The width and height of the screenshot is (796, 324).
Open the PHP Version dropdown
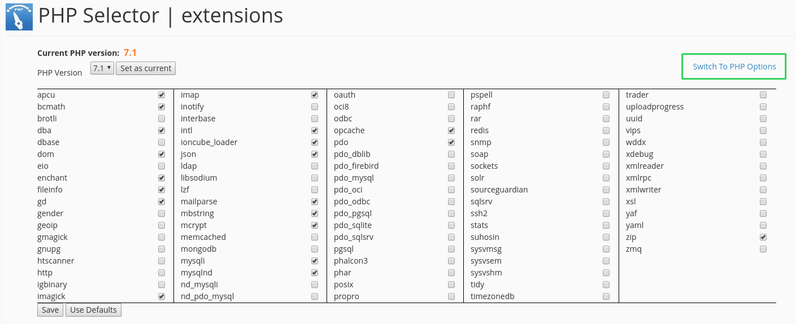coord(102,68)
